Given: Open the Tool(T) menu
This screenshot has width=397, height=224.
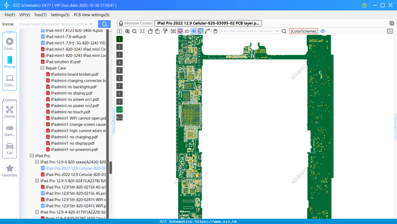Looking at the screenshot, I should pyautogui.click(x=40, y=15).
